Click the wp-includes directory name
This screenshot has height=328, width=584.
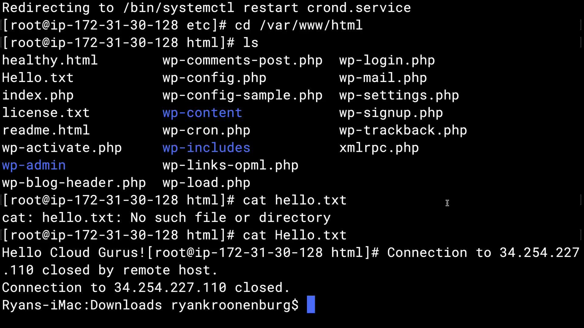(x=206, y=148)
